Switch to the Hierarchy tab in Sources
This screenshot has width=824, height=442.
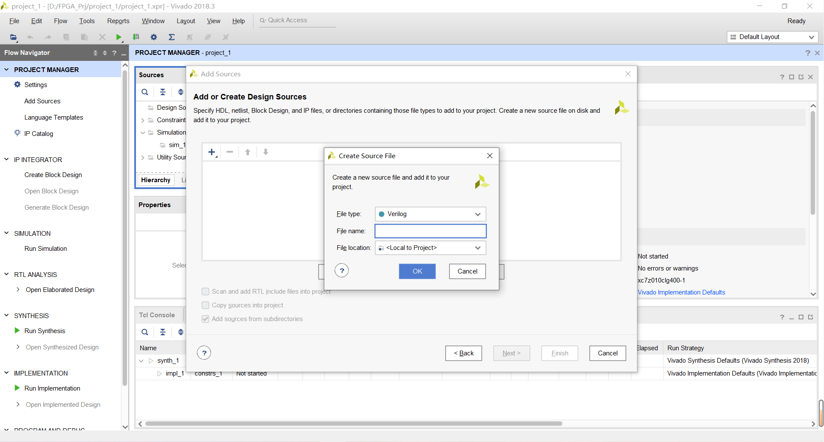pos(156,180)
